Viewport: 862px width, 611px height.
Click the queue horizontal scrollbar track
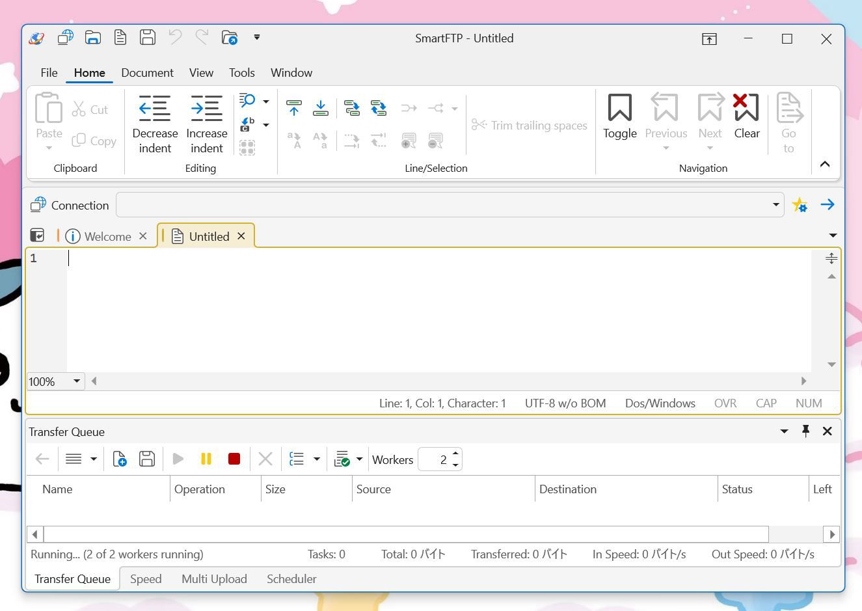pyautogui.click(x=795, y=534)
